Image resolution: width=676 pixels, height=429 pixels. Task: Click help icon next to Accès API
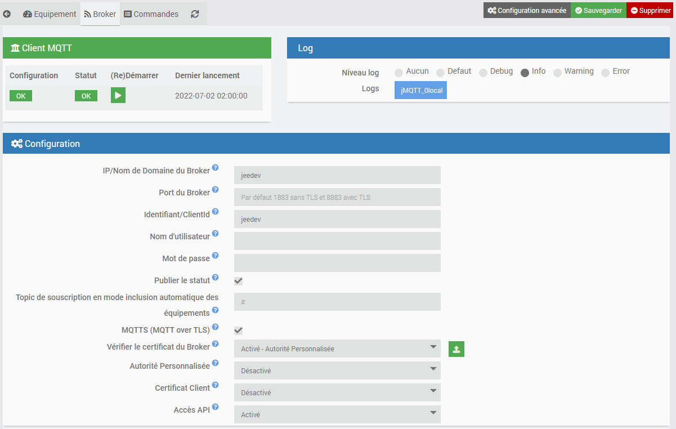215,408
